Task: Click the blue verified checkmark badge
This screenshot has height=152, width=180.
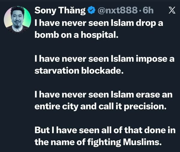Action: 91,10
